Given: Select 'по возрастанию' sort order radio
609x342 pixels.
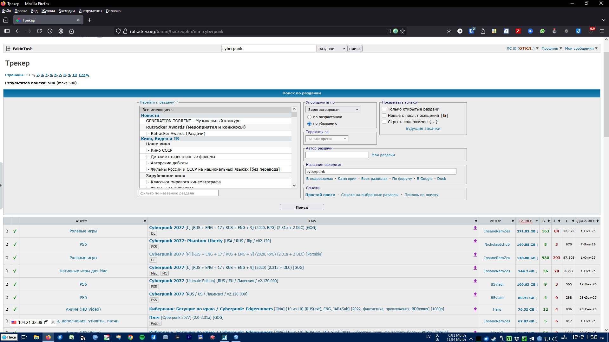Looking at the screenshot, I should (x=309, y=117).
